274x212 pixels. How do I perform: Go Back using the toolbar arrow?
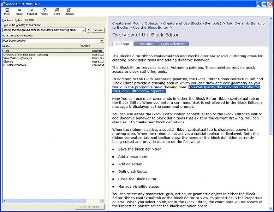pyautogui.click(x=19, y=12)
